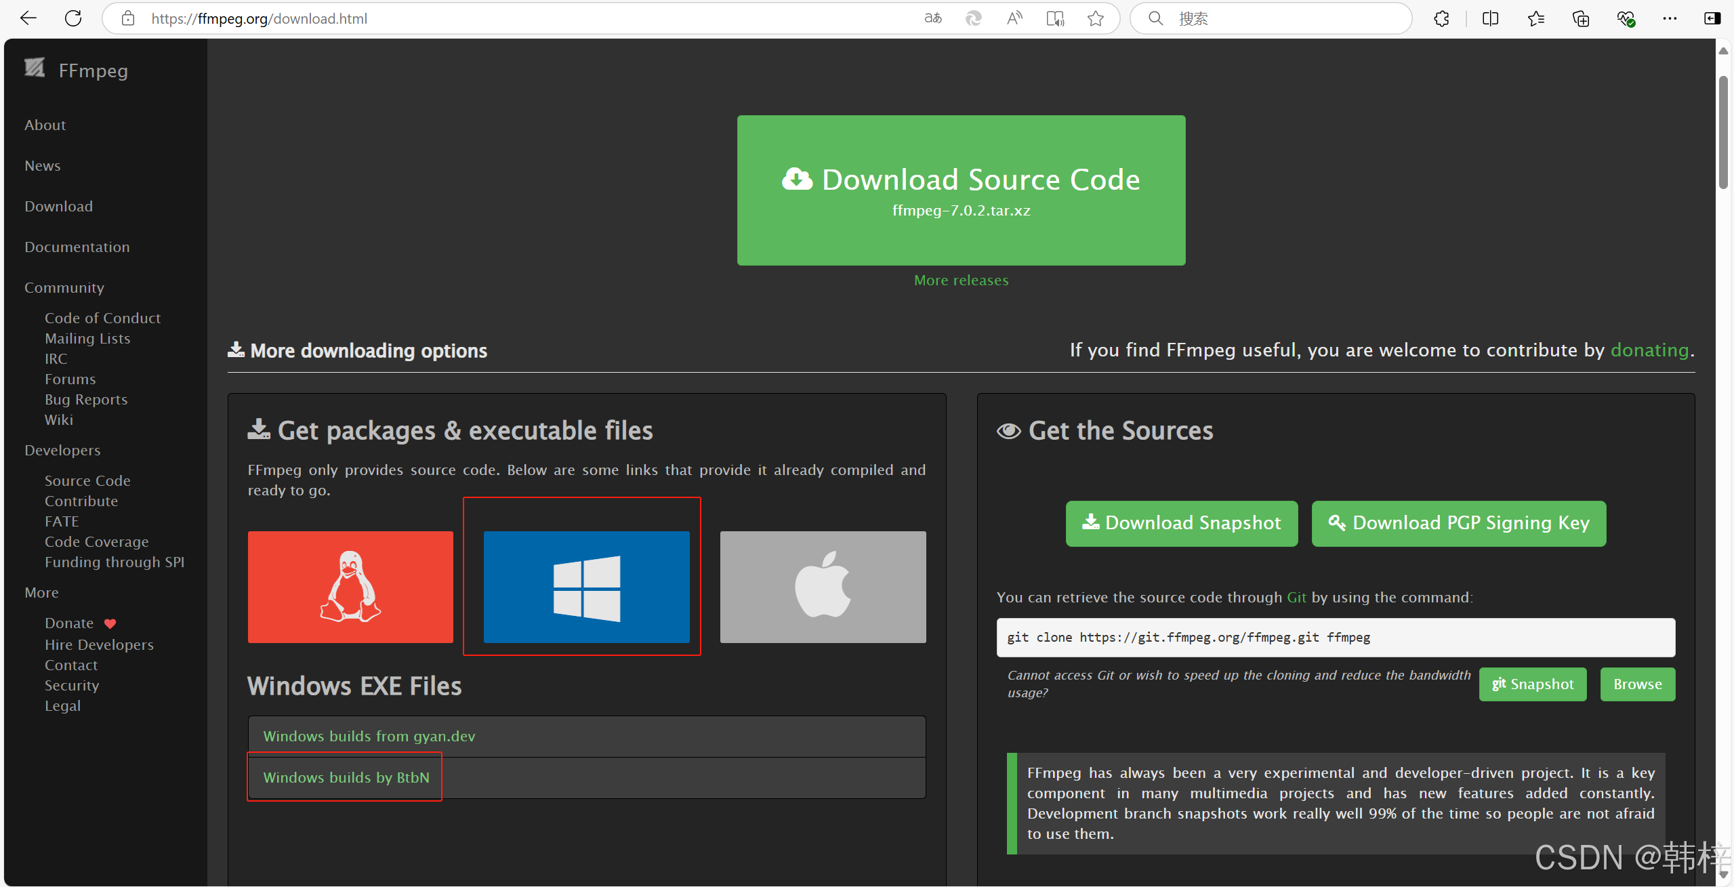The image size is (1734, 887).
Task: Click the Download Source Code button
Action: pyautogui.click(x=961, y=190)
